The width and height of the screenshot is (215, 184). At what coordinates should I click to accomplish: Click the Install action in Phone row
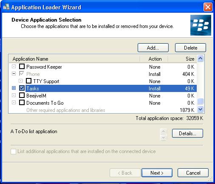(x=155, y=74)
